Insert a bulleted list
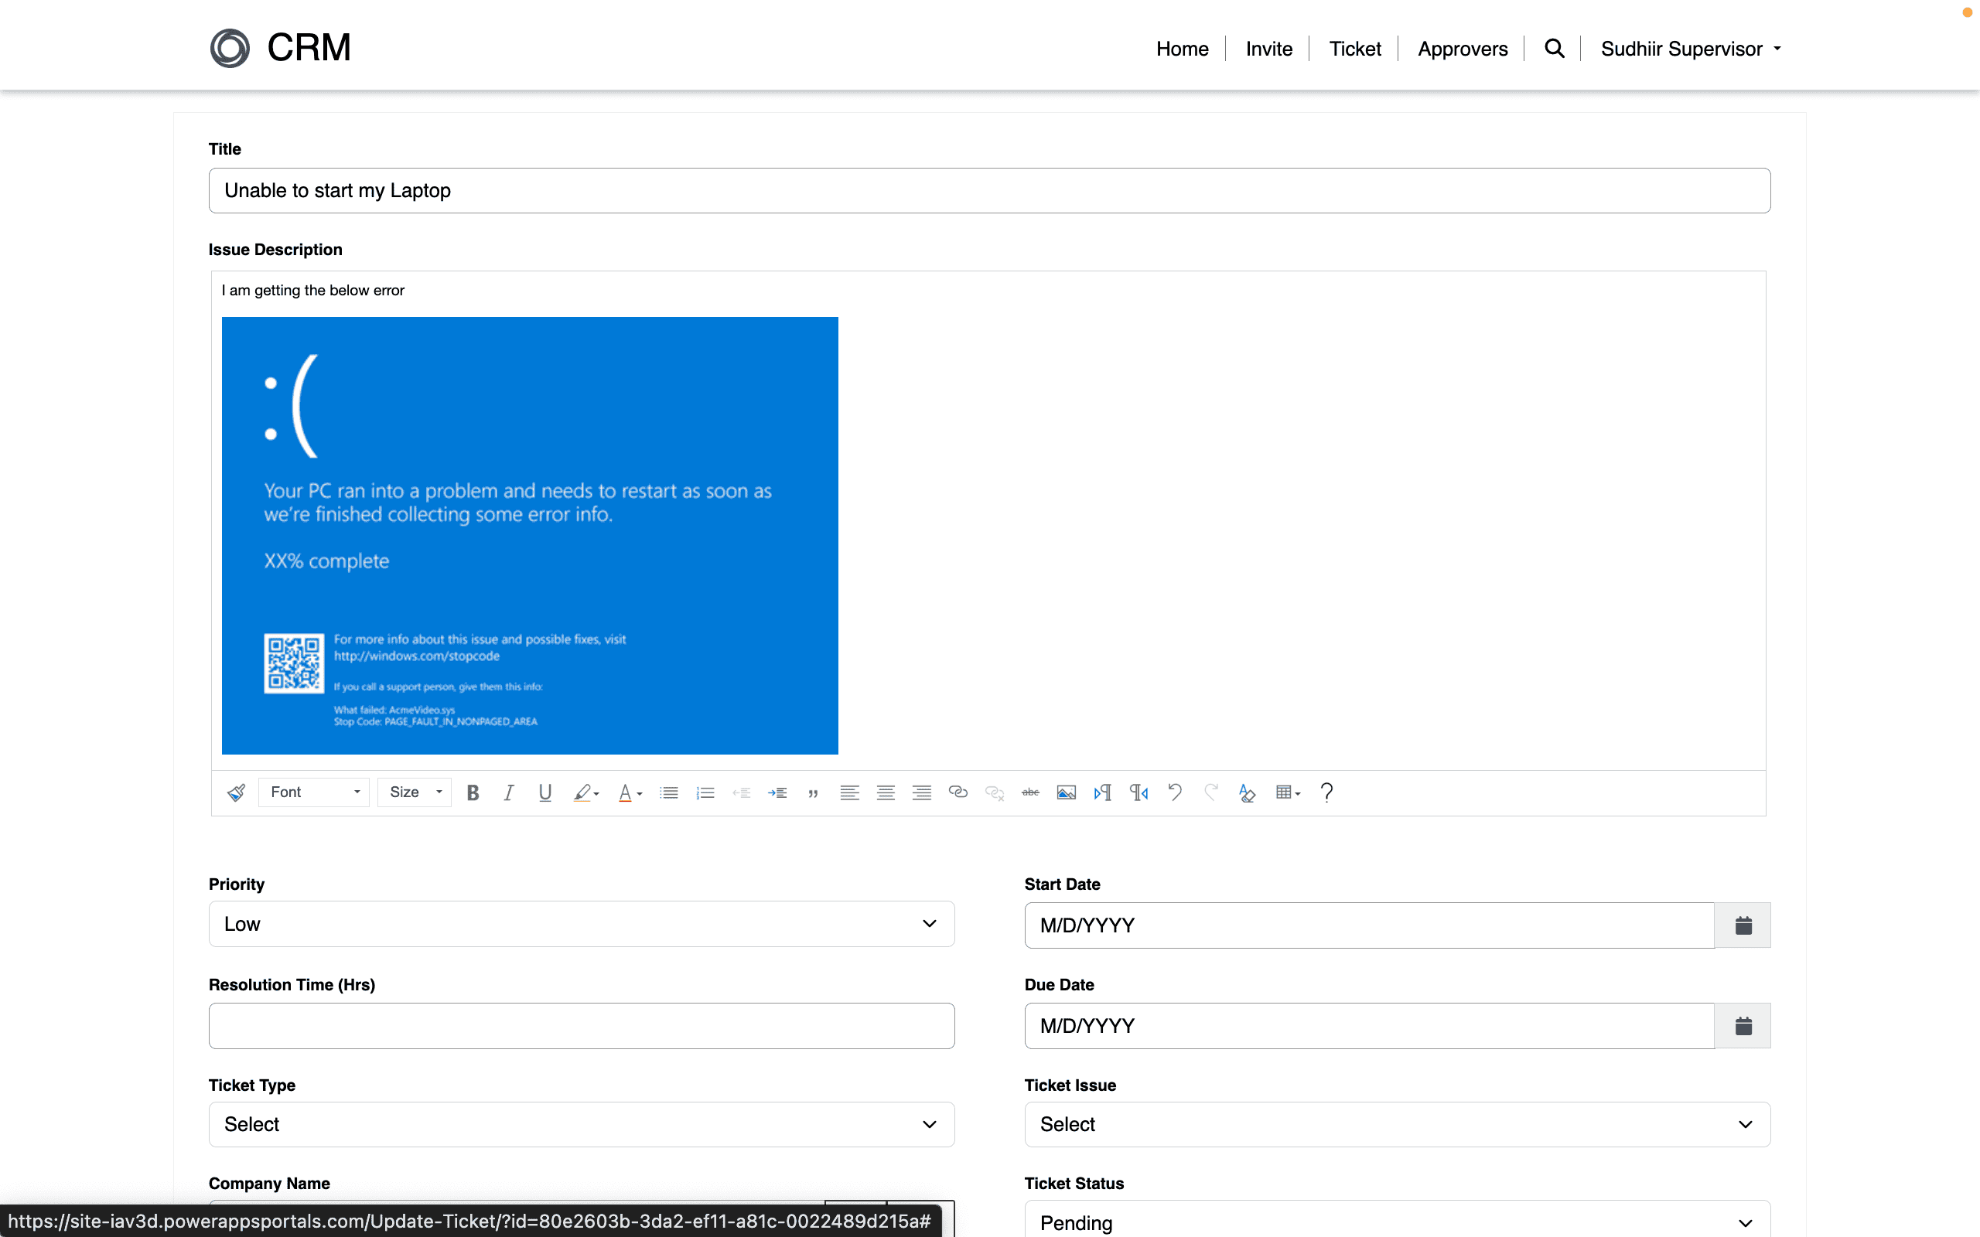This screenshot has height=1237, width=1980. (x=668, y=792)
